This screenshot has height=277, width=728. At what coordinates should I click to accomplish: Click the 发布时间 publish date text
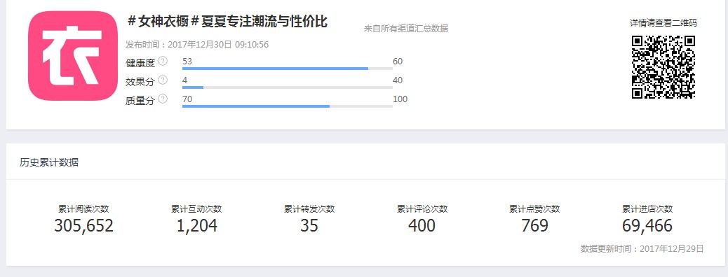click(197, 45)
